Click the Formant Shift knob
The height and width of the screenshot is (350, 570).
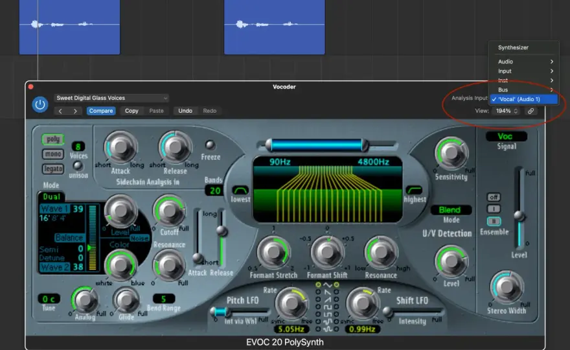[327, 251]
